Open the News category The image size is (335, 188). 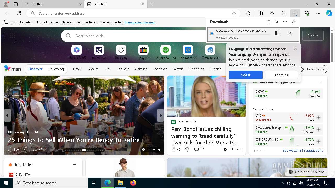(x=77, y=69)
